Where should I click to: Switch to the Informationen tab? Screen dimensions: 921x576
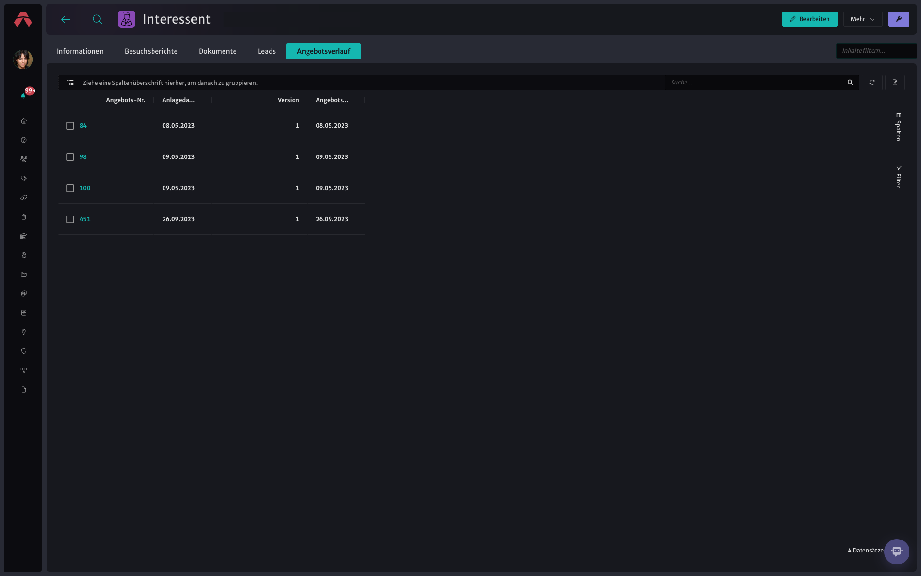80,51
